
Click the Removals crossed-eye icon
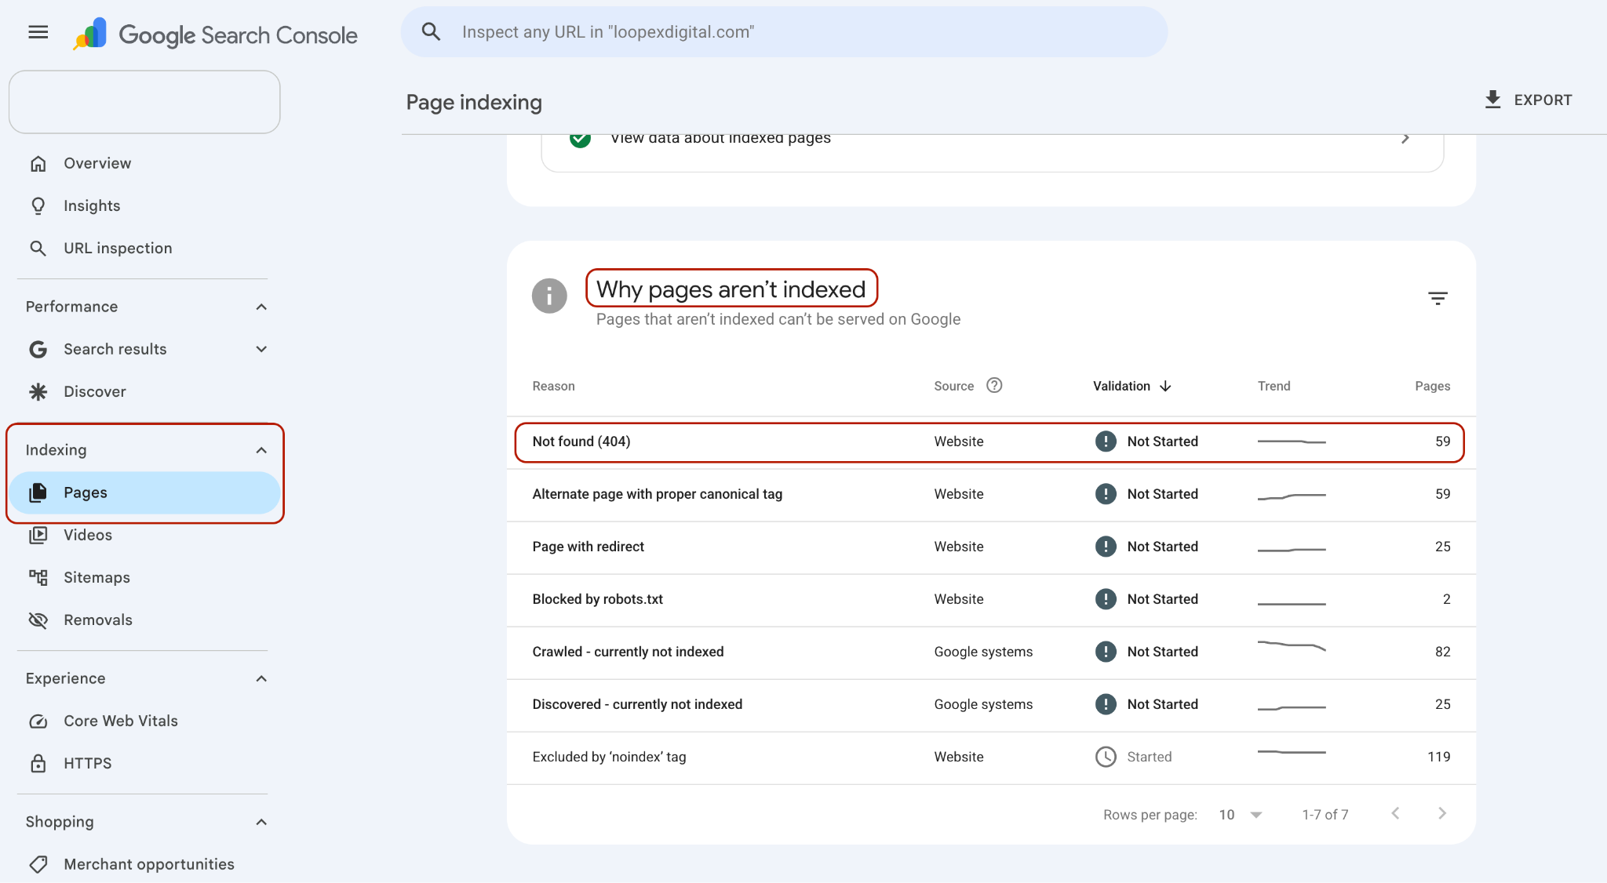(38, 620)
